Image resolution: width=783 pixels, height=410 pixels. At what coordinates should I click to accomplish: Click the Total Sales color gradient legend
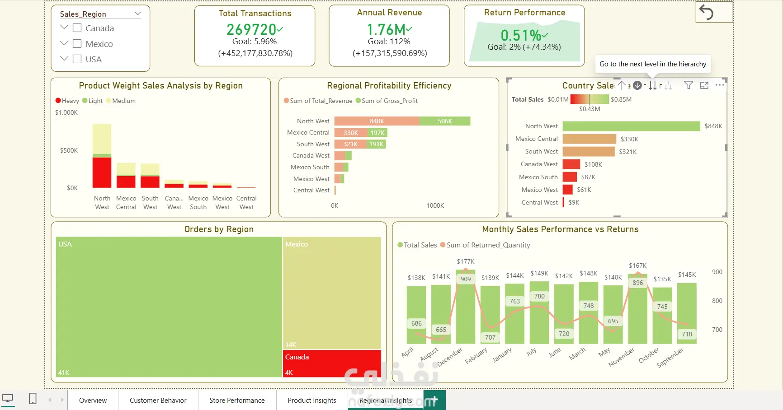tap(590, 99)
